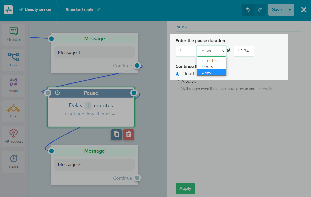Click the pulse logo icon in header
Image resolution: width=311 pixels, height=197 pixels.
click(x=8, y=10)
